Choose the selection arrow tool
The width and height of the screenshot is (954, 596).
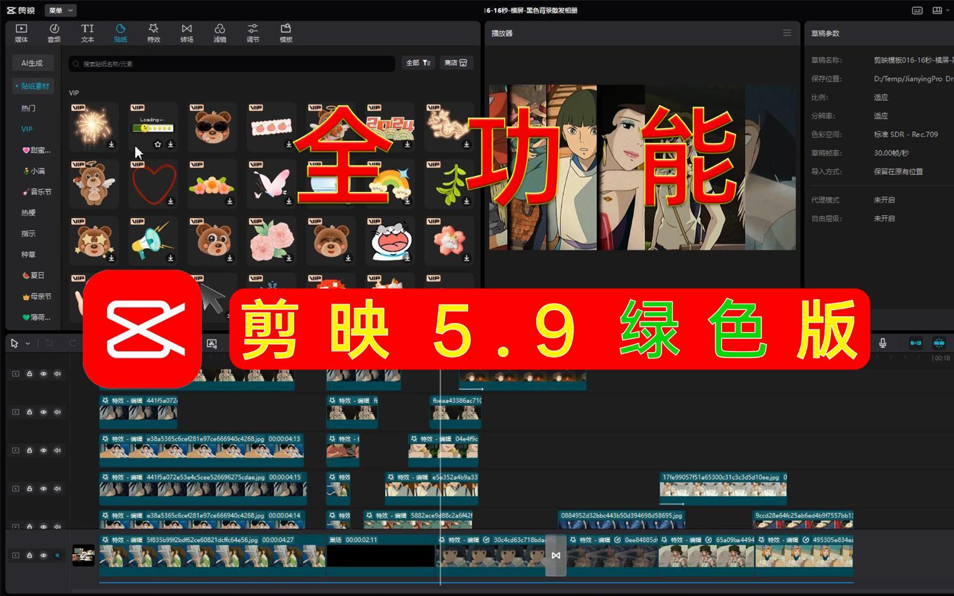tap(15, 343)
